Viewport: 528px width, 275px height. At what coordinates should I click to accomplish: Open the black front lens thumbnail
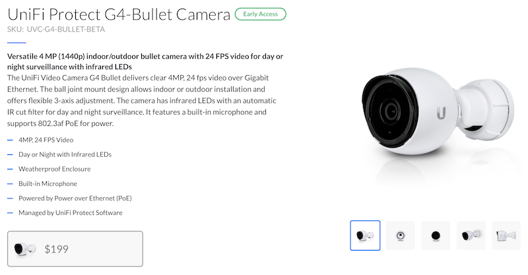coord(436,235)
